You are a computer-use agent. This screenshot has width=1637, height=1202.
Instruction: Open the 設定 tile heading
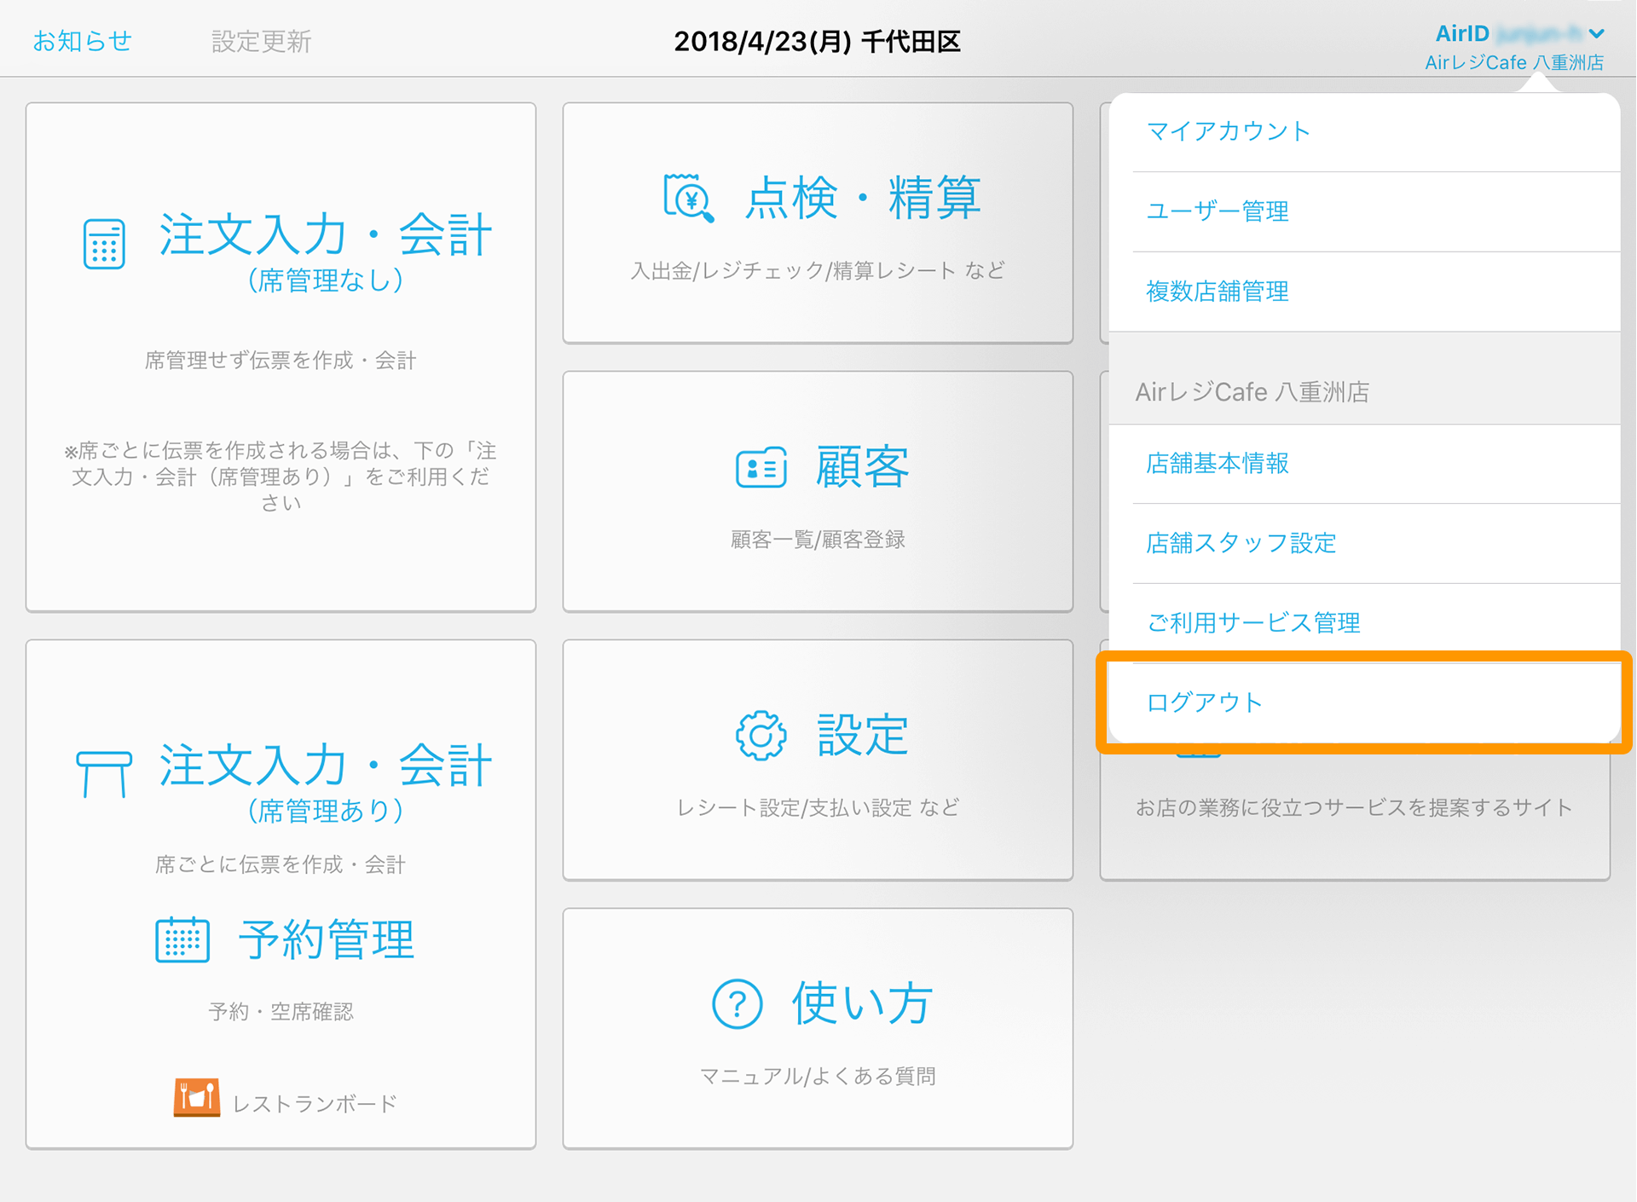[862, 735]
